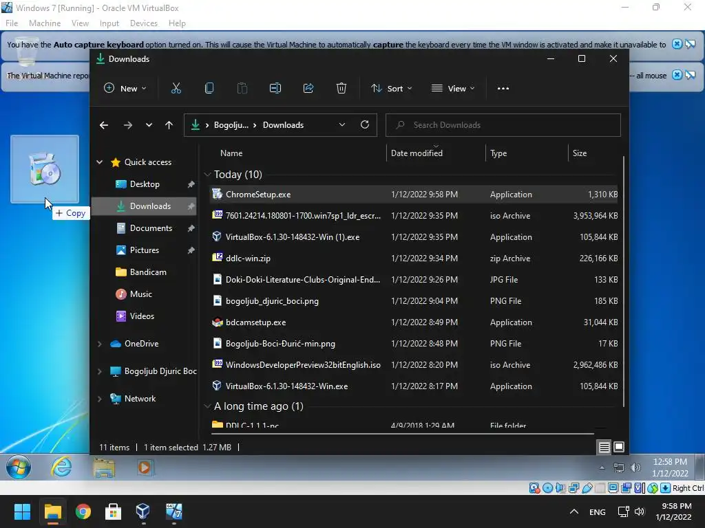705x528 pixels.
Task: Open Chrome from host taskbar
Action: (x=83, y=511)
